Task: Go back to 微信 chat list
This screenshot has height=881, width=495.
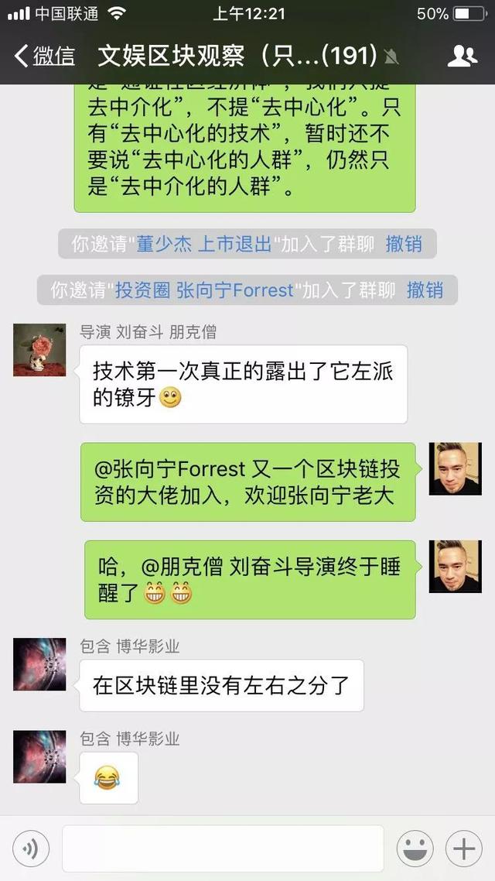Action: (x=45, y=56)
